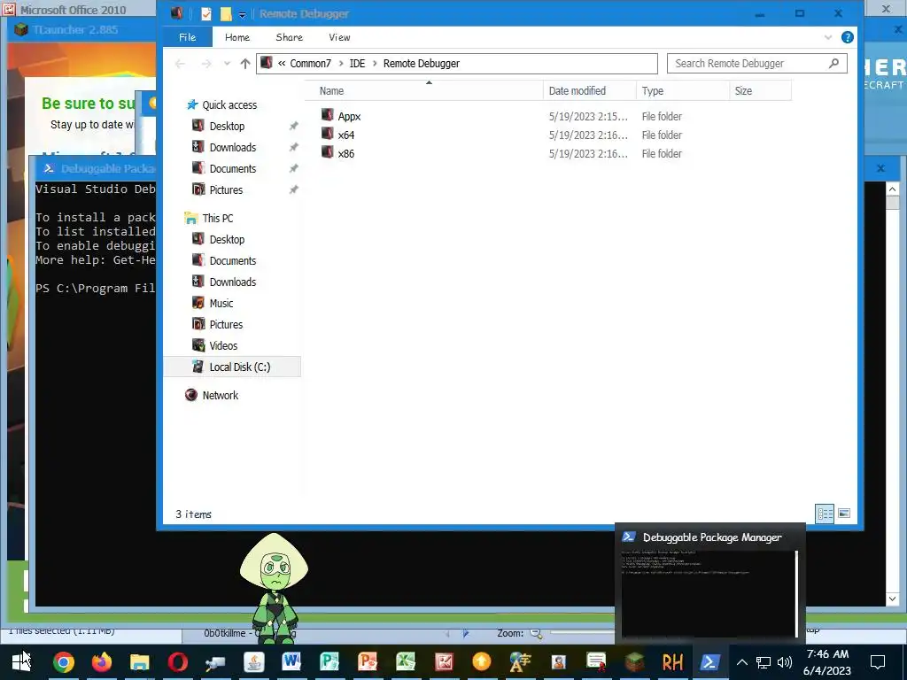Launch Firefox from taskbar

point(102,662)
